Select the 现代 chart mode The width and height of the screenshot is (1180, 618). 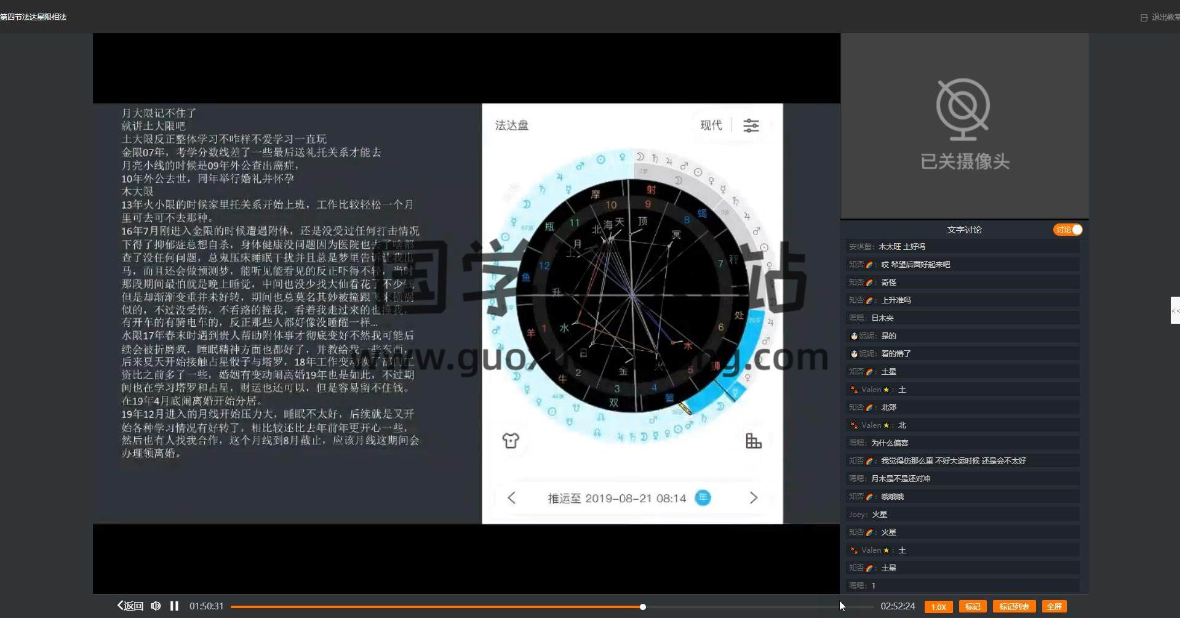click(x=711, y=126)
